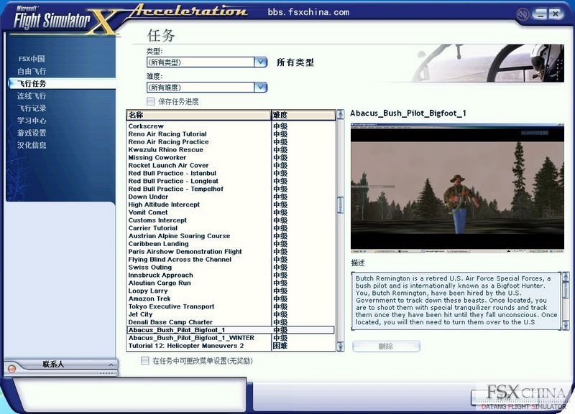575x414 pixels.
Task: Select the Aleutian Cargo Run mission
Action: (x=160, y=283)
